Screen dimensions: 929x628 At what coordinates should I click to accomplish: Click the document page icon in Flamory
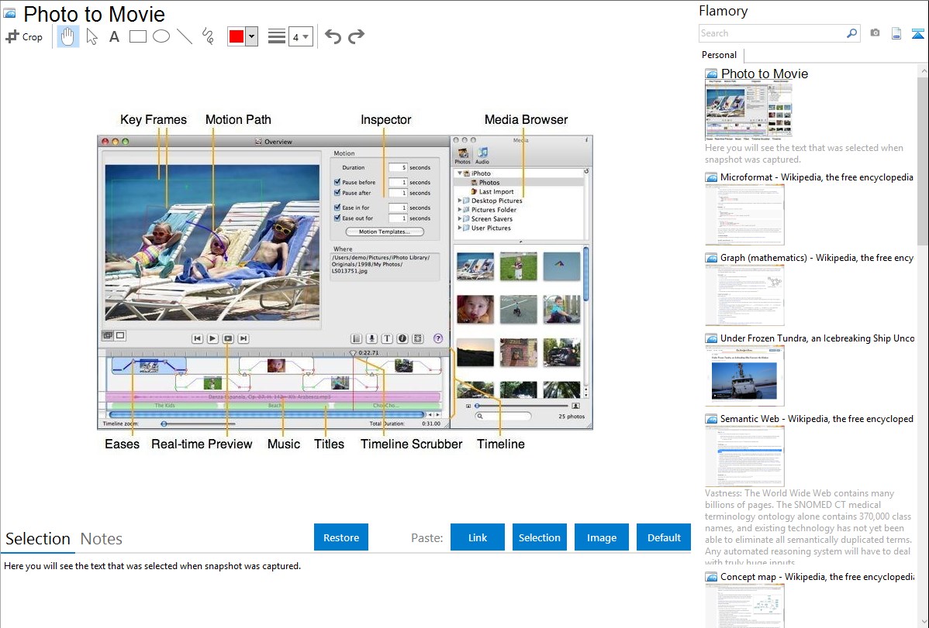click(896, 33)
